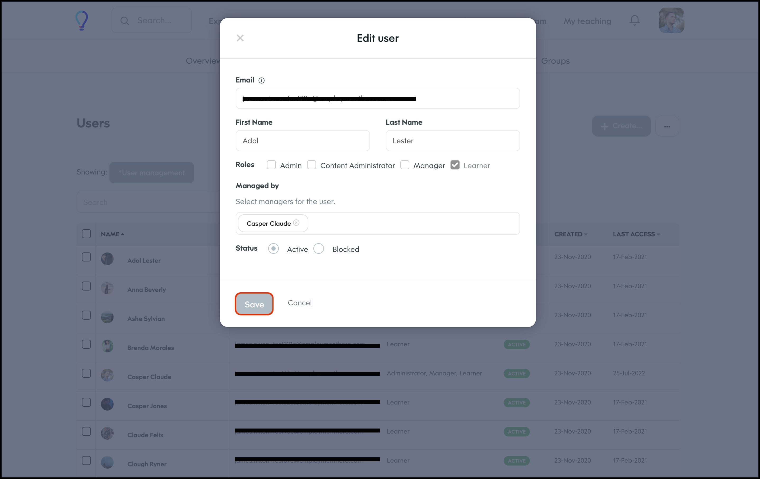
Task: Open the three-dots more options button
Action: tap(667, 126)
